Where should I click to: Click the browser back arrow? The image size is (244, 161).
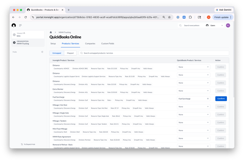click(x=13, y=17)
